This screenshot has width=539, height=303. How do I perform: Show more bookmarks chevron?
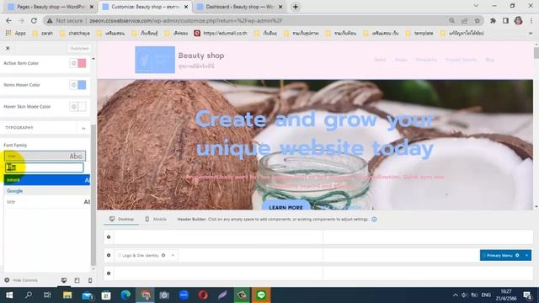pyautogui.click(x=531, y=34)
